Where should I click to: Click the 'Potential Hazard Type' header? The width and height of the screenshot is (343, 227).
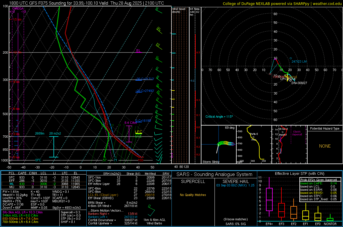[x=325, y=128]
